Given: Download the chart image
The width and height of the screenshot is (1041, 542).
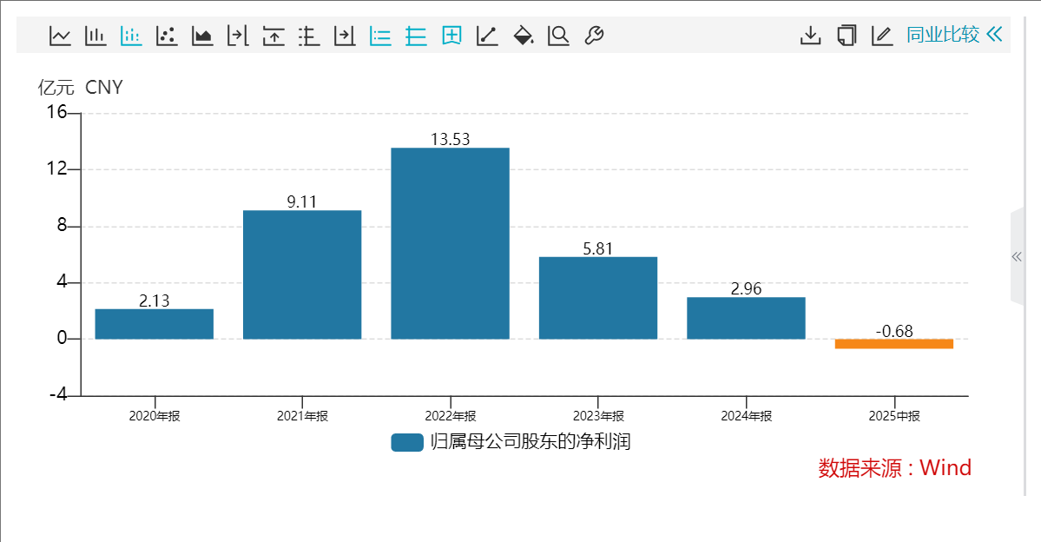Looking at the screenshot, I should click(x=811, y=36).
